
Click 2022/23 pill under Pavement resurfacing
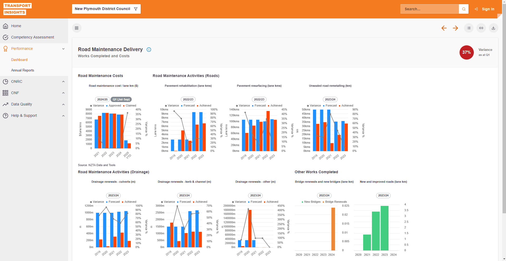click(x=259, y=99)
